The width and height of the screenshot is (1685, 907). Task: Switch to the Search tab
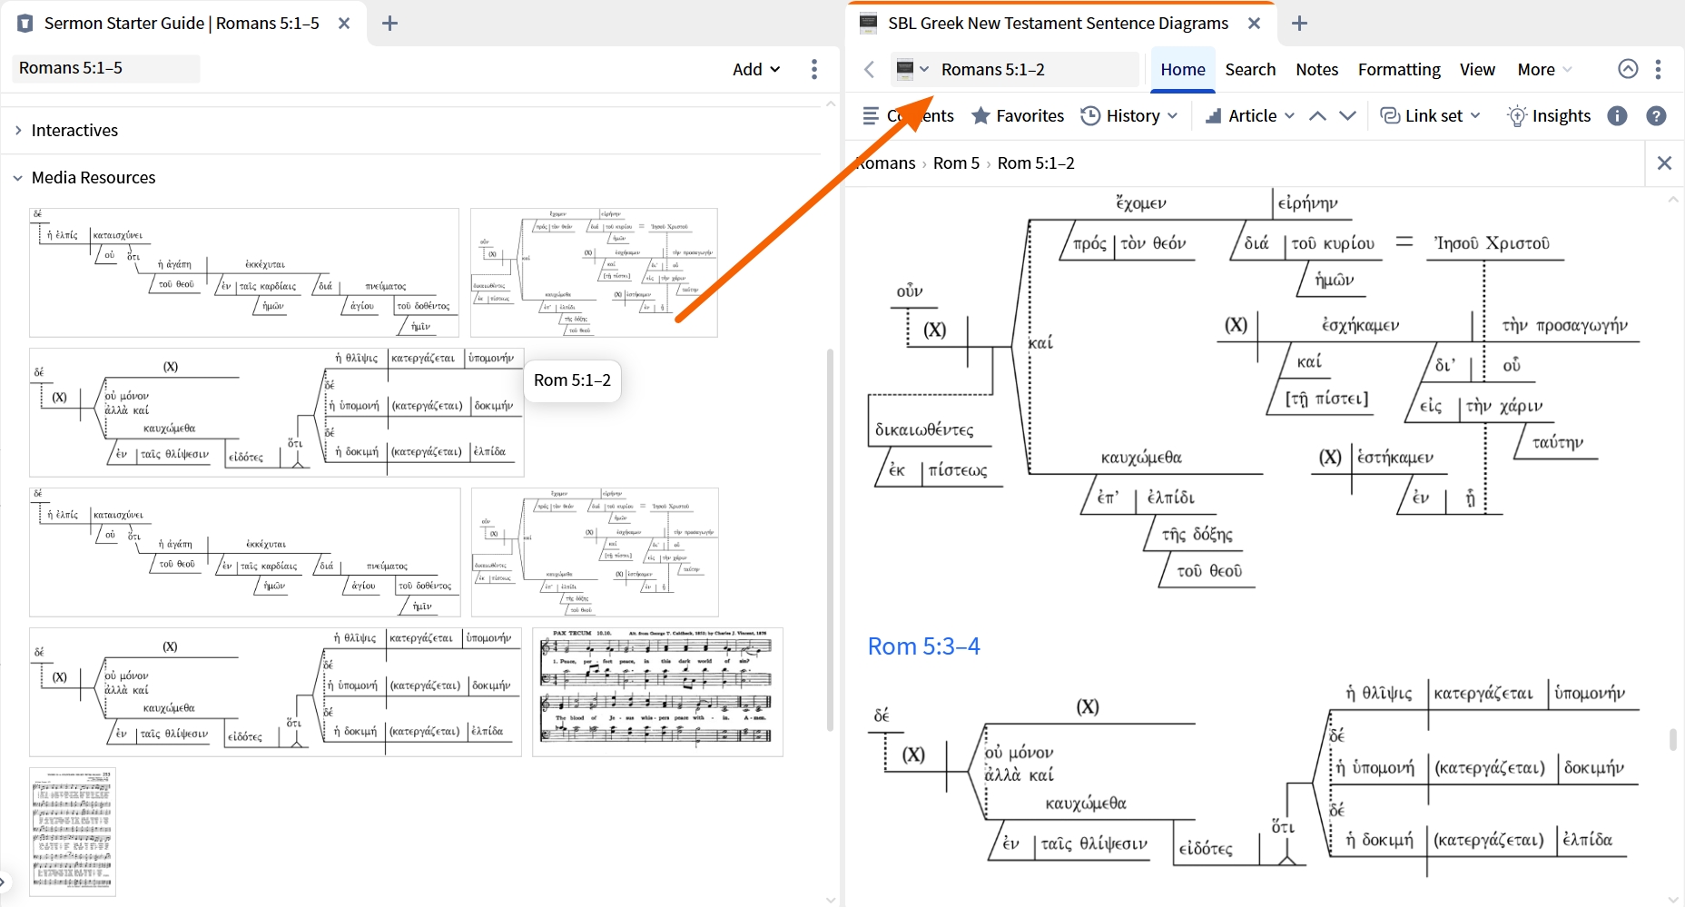point(1250,70)
